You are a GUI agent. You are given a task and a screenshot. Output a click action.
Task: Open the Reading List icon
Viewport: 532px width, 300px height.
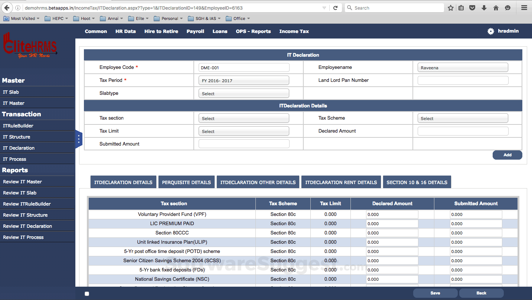coord(461,7)
